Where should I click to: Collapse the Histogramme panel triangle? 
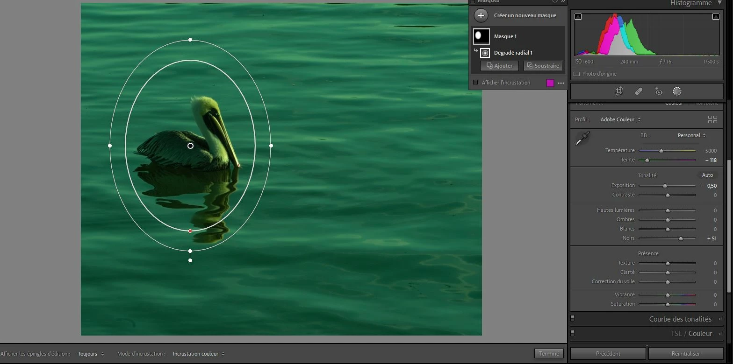(720, 3)
